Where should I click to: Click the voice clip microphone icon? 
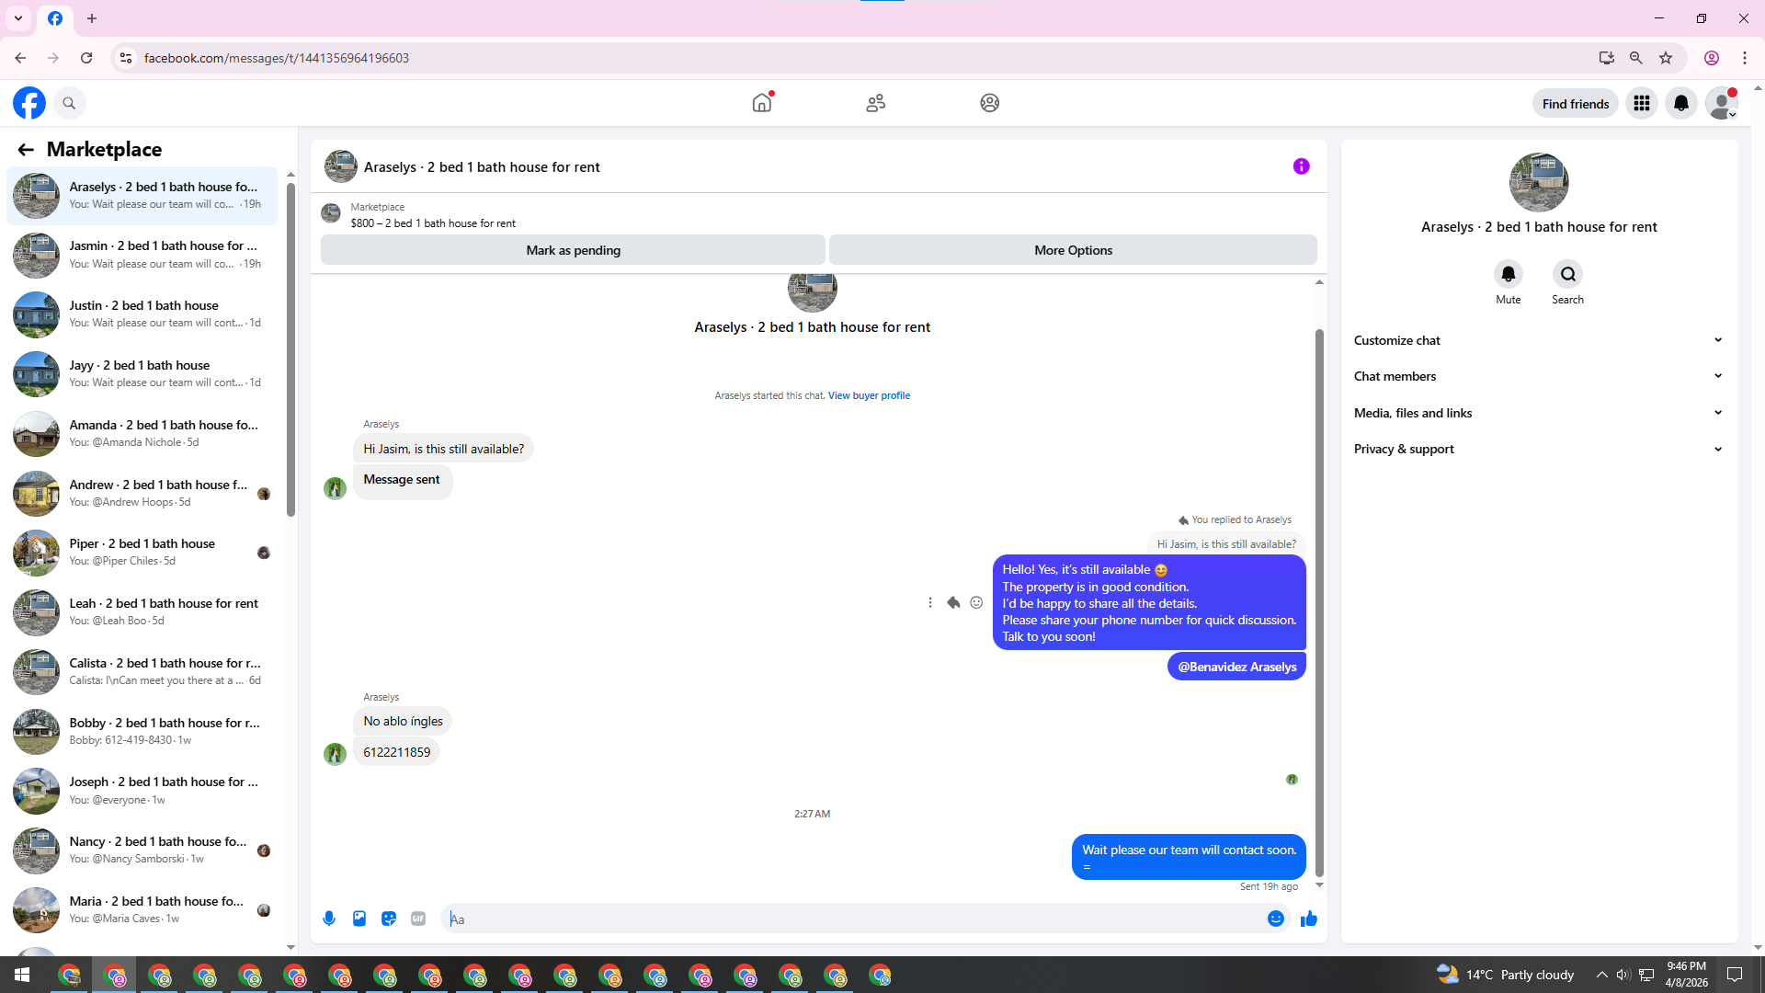[329, 919]
